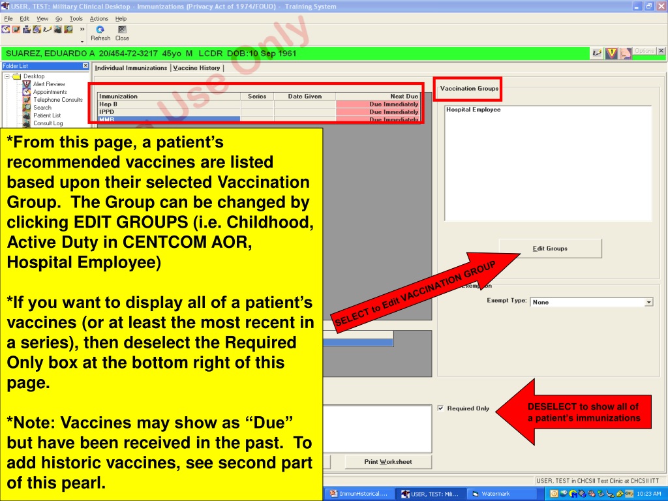Click the Alert Review tree icon
Viewport: 668px width, 501px height.
(x=26, y=84)
